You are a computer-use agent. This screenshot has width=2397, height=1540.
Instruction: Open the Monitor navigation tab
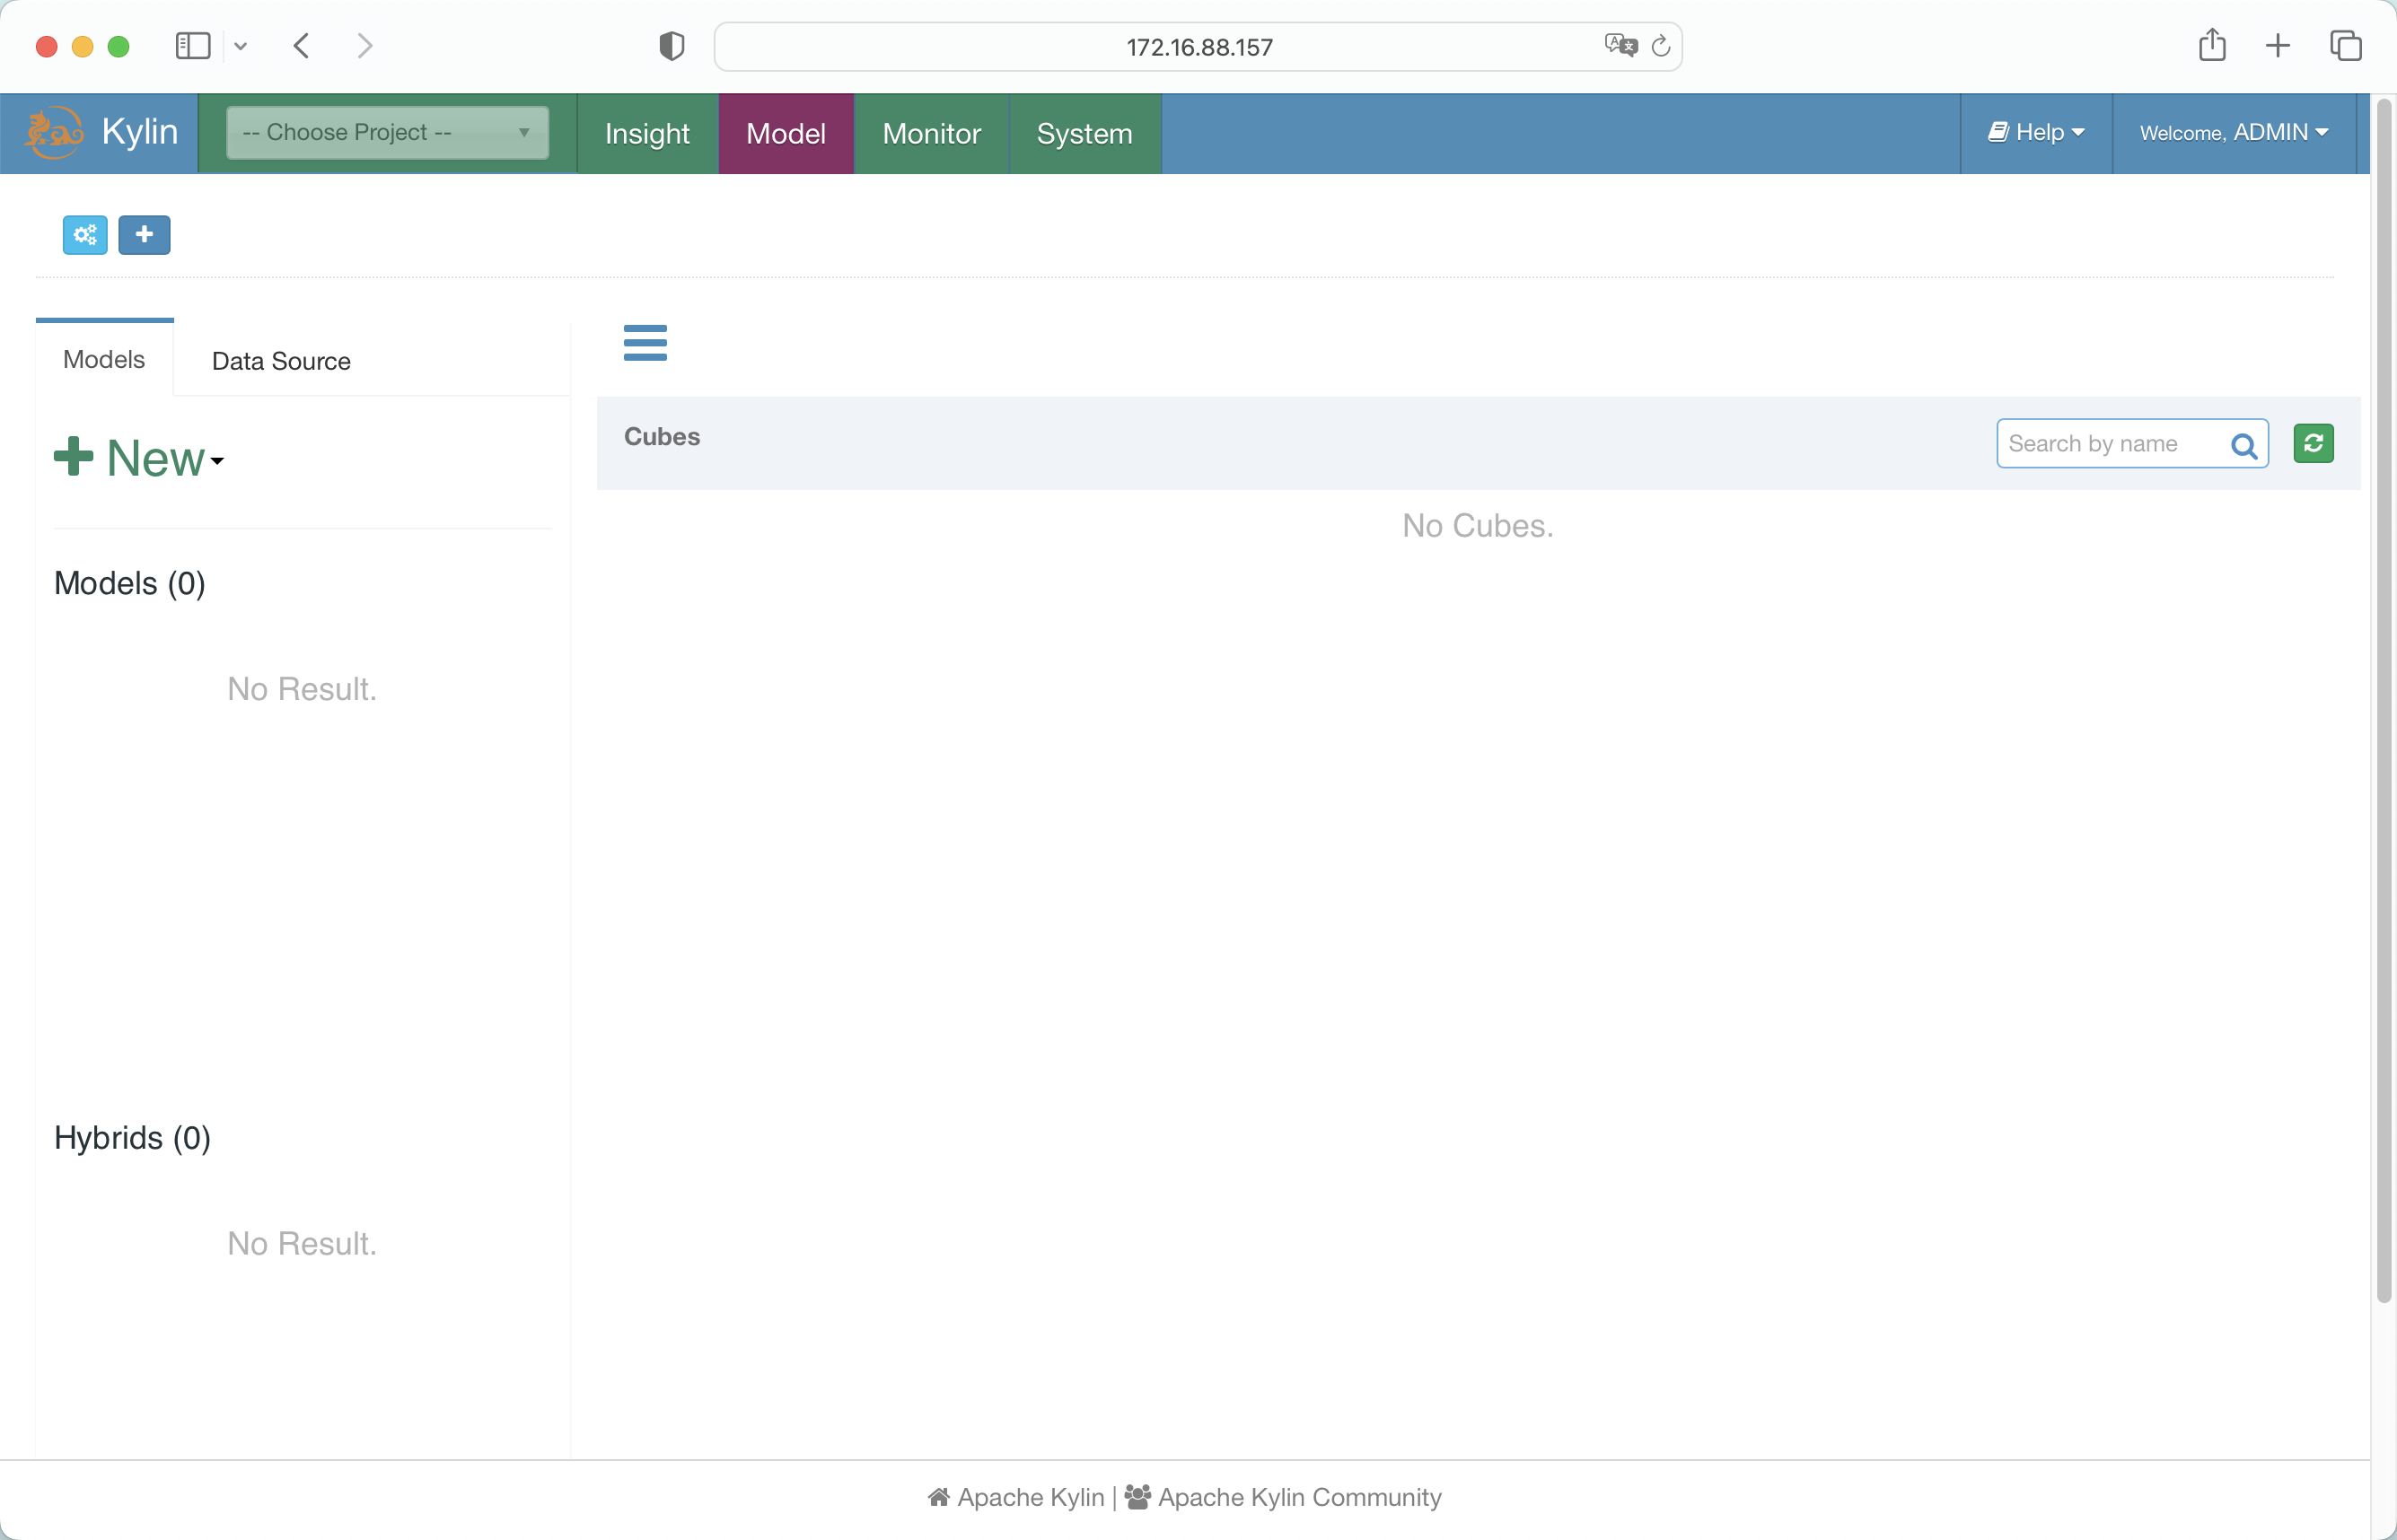click(931, 133)
